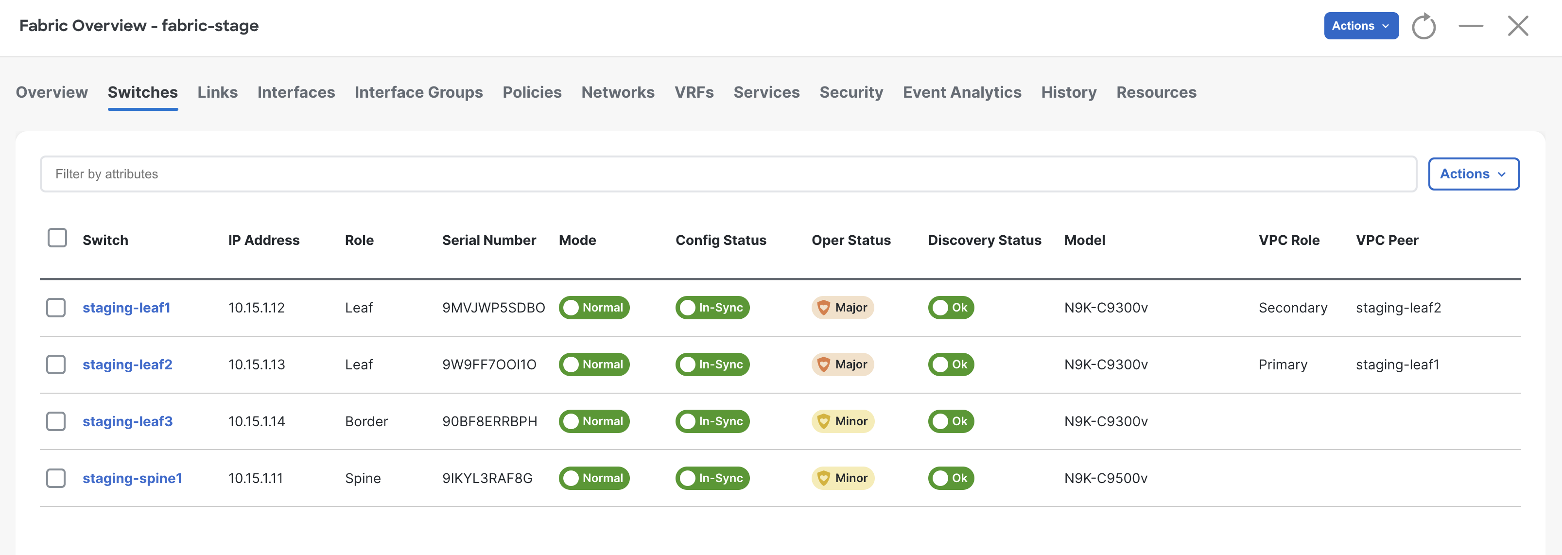
Task: Click the Normal mode badge for staging-leaf3
Action: tap(593, 421)
